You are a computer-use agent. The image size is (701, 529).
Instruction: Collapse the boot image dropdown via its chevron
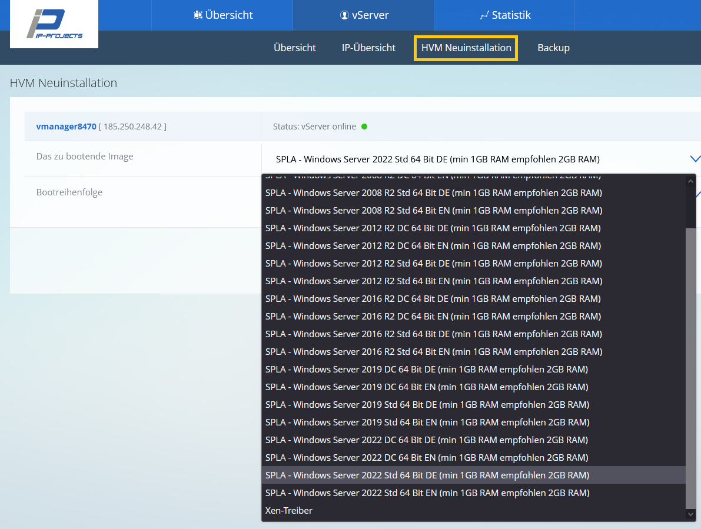(695, 159)
